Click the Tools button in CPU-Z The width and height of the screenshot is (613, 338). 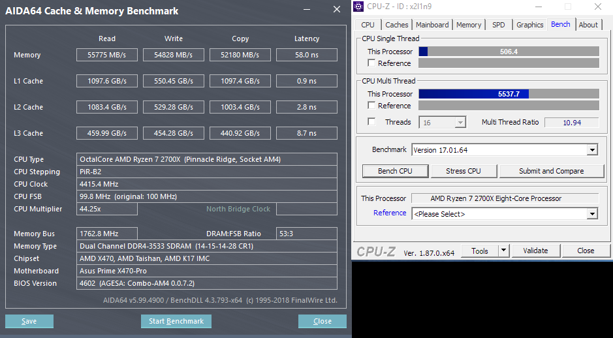click(x=480, y=251)
